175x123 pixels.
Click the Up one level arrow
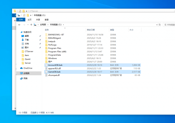tap(31, 25)
